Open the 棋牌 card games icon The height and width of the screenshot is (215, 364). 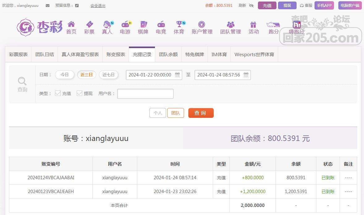click(x=143, y=24)
